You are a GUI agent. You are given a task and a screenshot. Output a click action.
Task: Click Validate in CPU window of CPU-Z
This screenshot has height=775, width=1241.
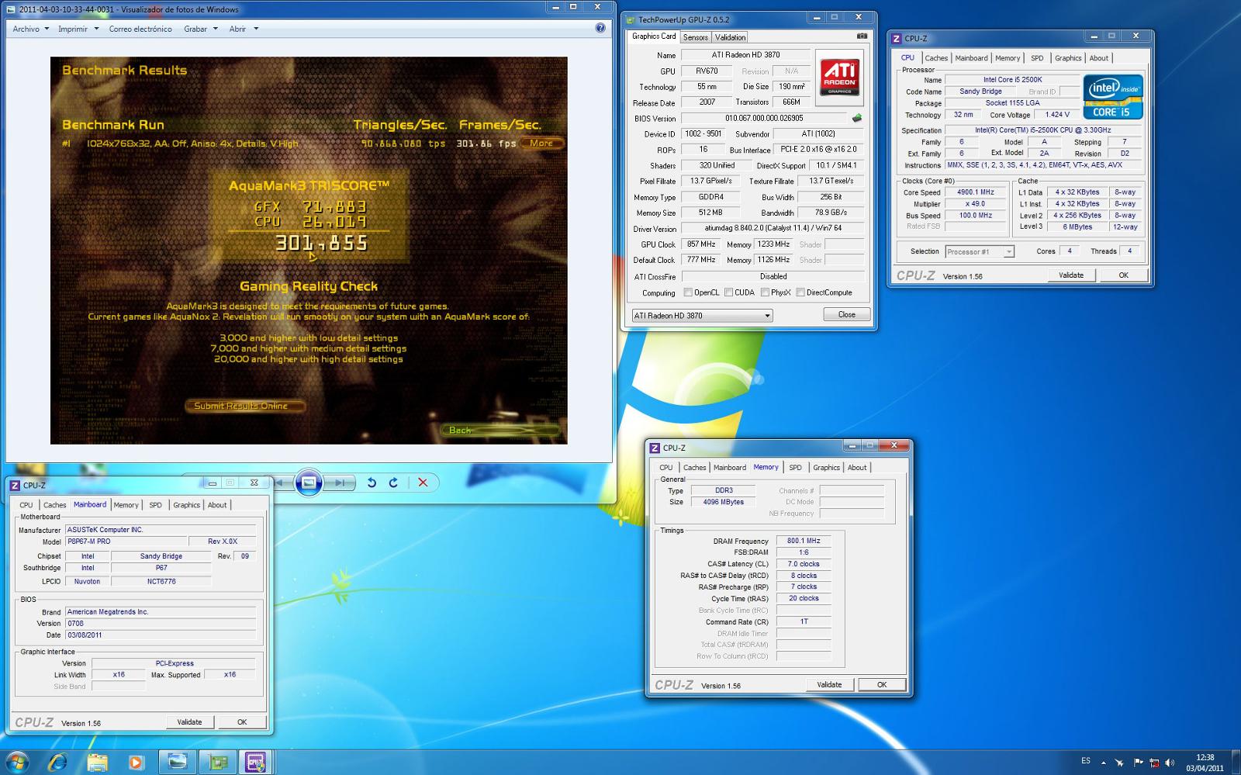[x=1070, y=275]
